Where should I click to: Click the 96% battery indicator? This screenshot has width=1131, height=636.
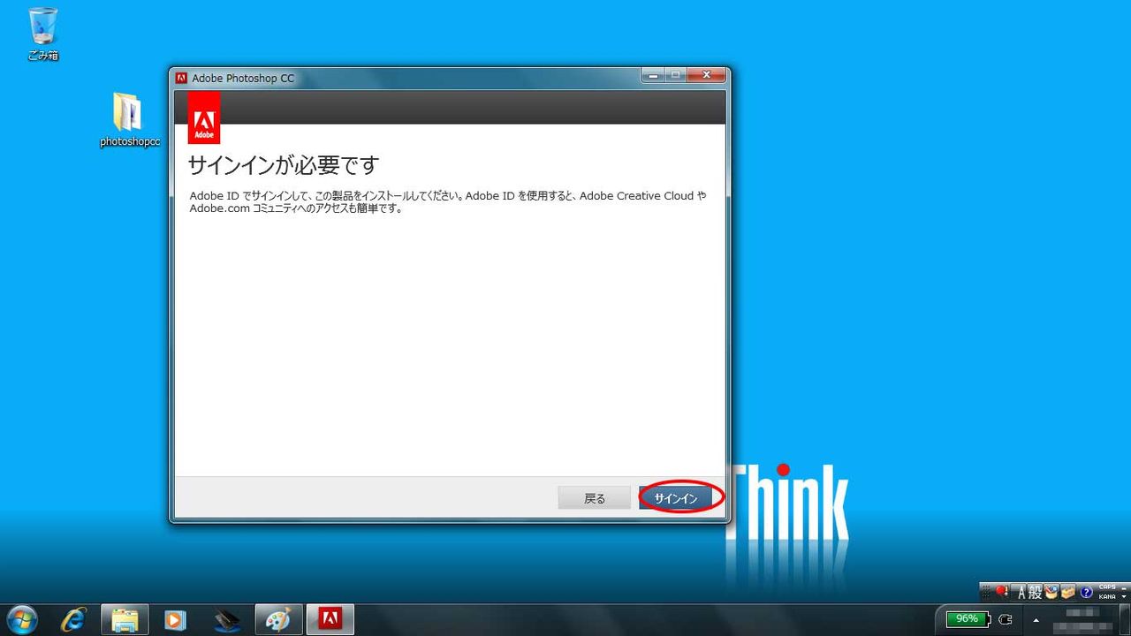968,619
